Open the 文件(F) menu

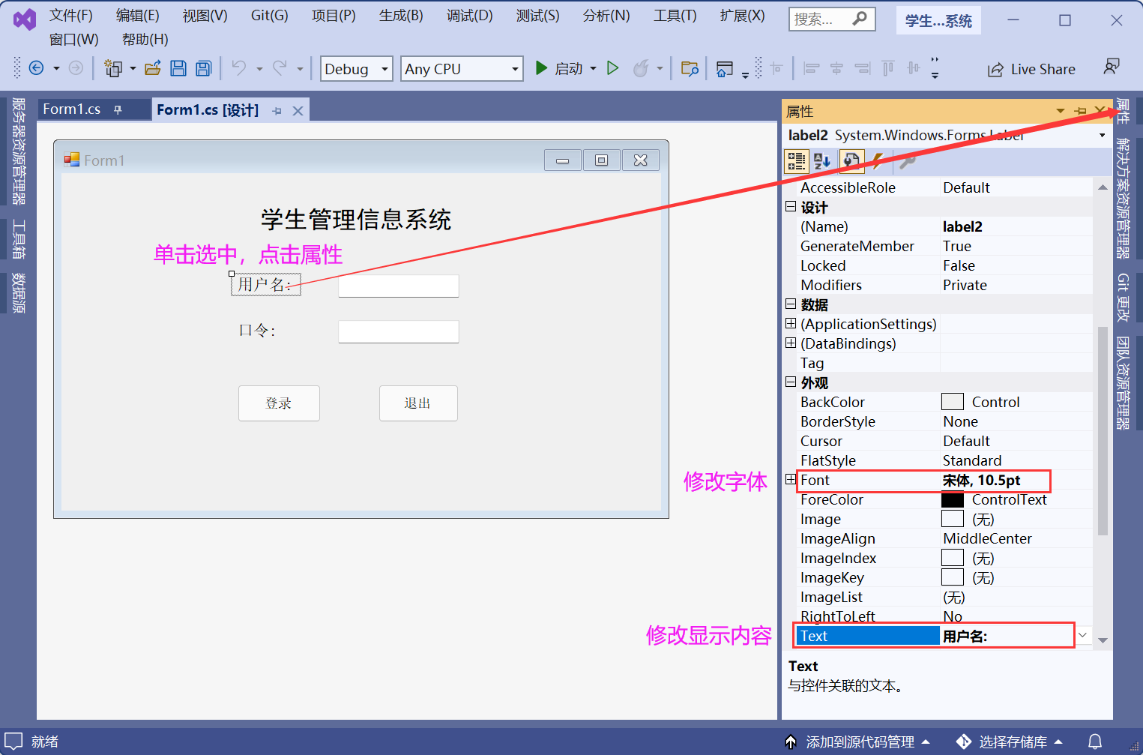tap(71, 16)
